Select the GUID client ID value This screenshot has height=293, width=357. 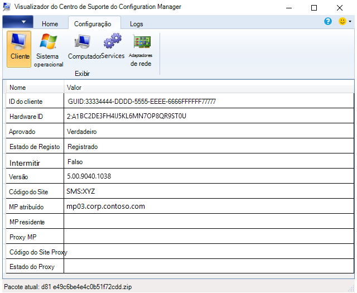(142, 102)
